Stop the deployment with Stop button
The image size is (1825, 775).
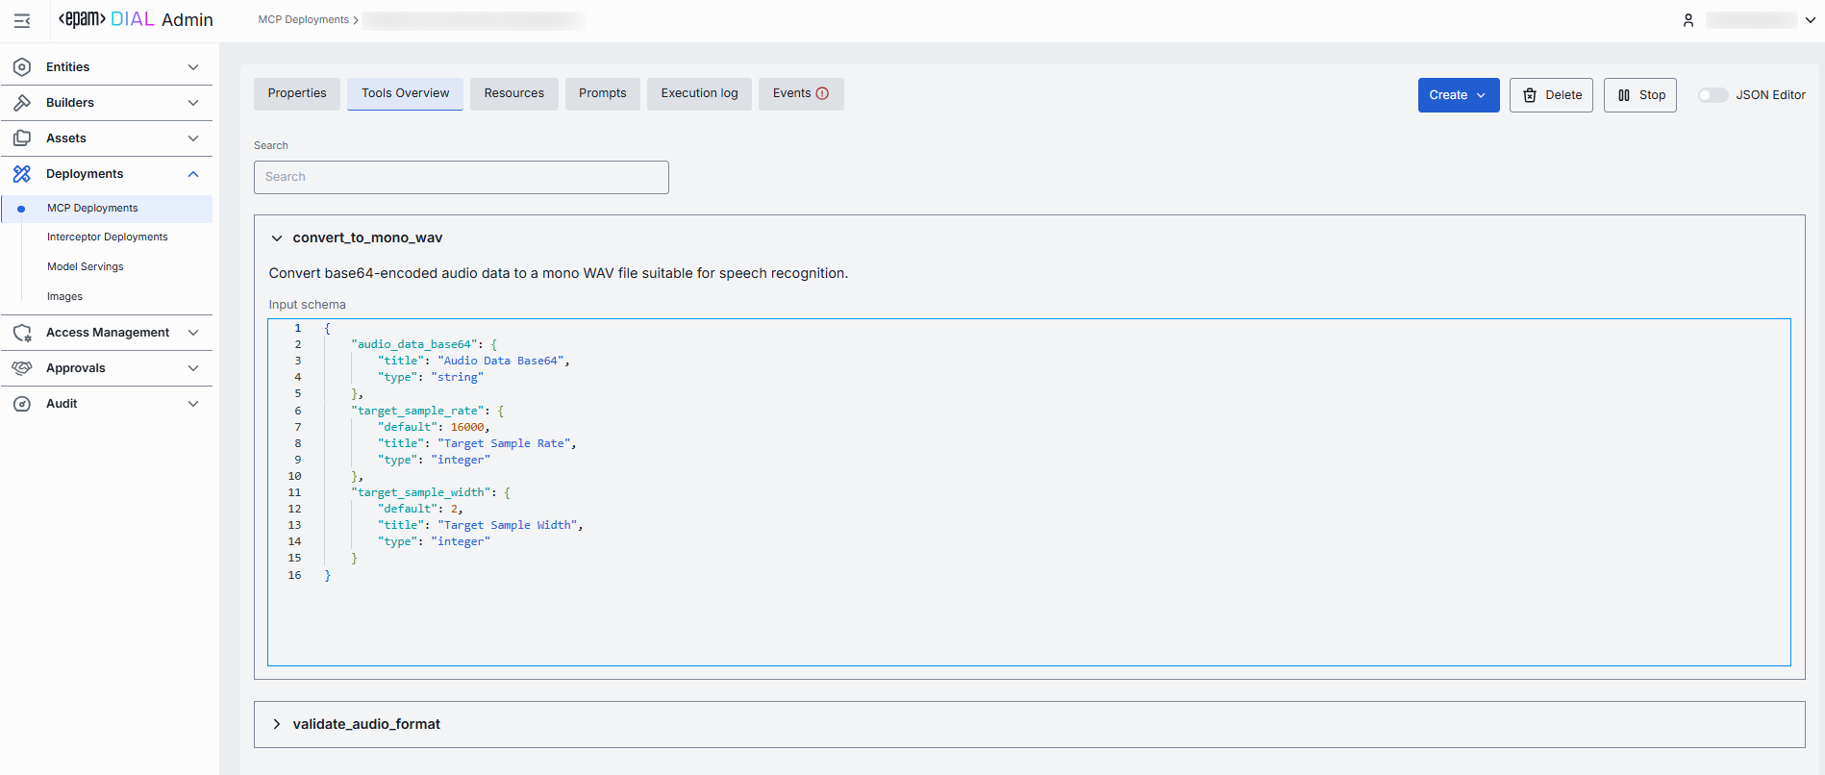[1639, 95]
